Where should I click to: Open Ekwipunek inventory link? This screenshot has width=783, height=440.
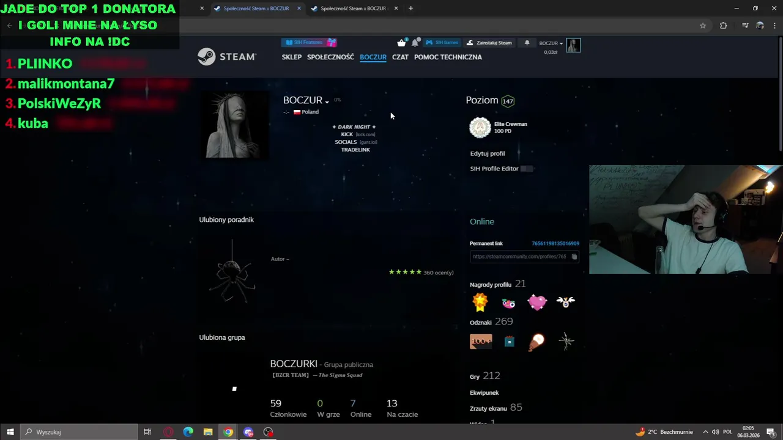click(x=484, y=392)
